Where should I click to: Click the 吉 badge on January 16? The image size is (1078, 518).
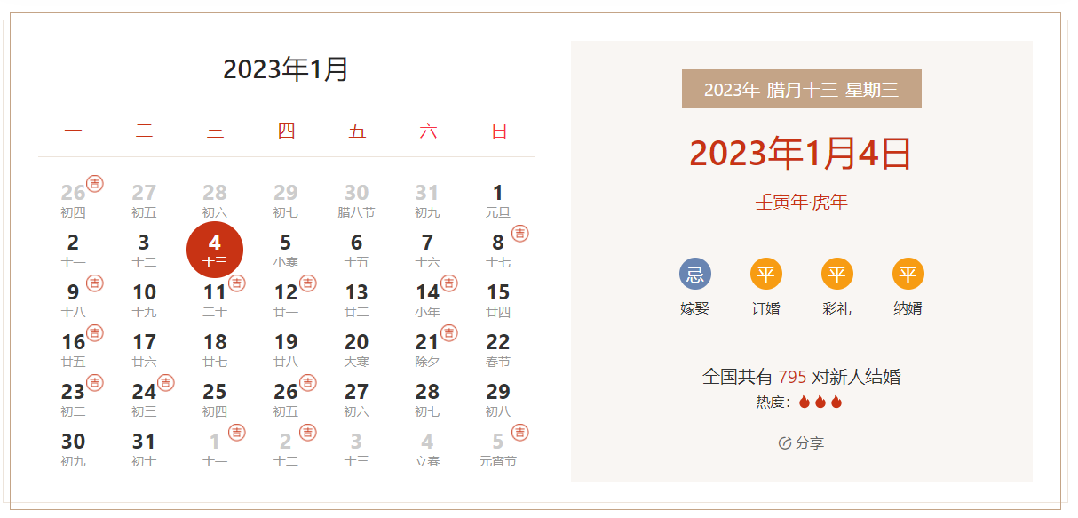[95, 333]
